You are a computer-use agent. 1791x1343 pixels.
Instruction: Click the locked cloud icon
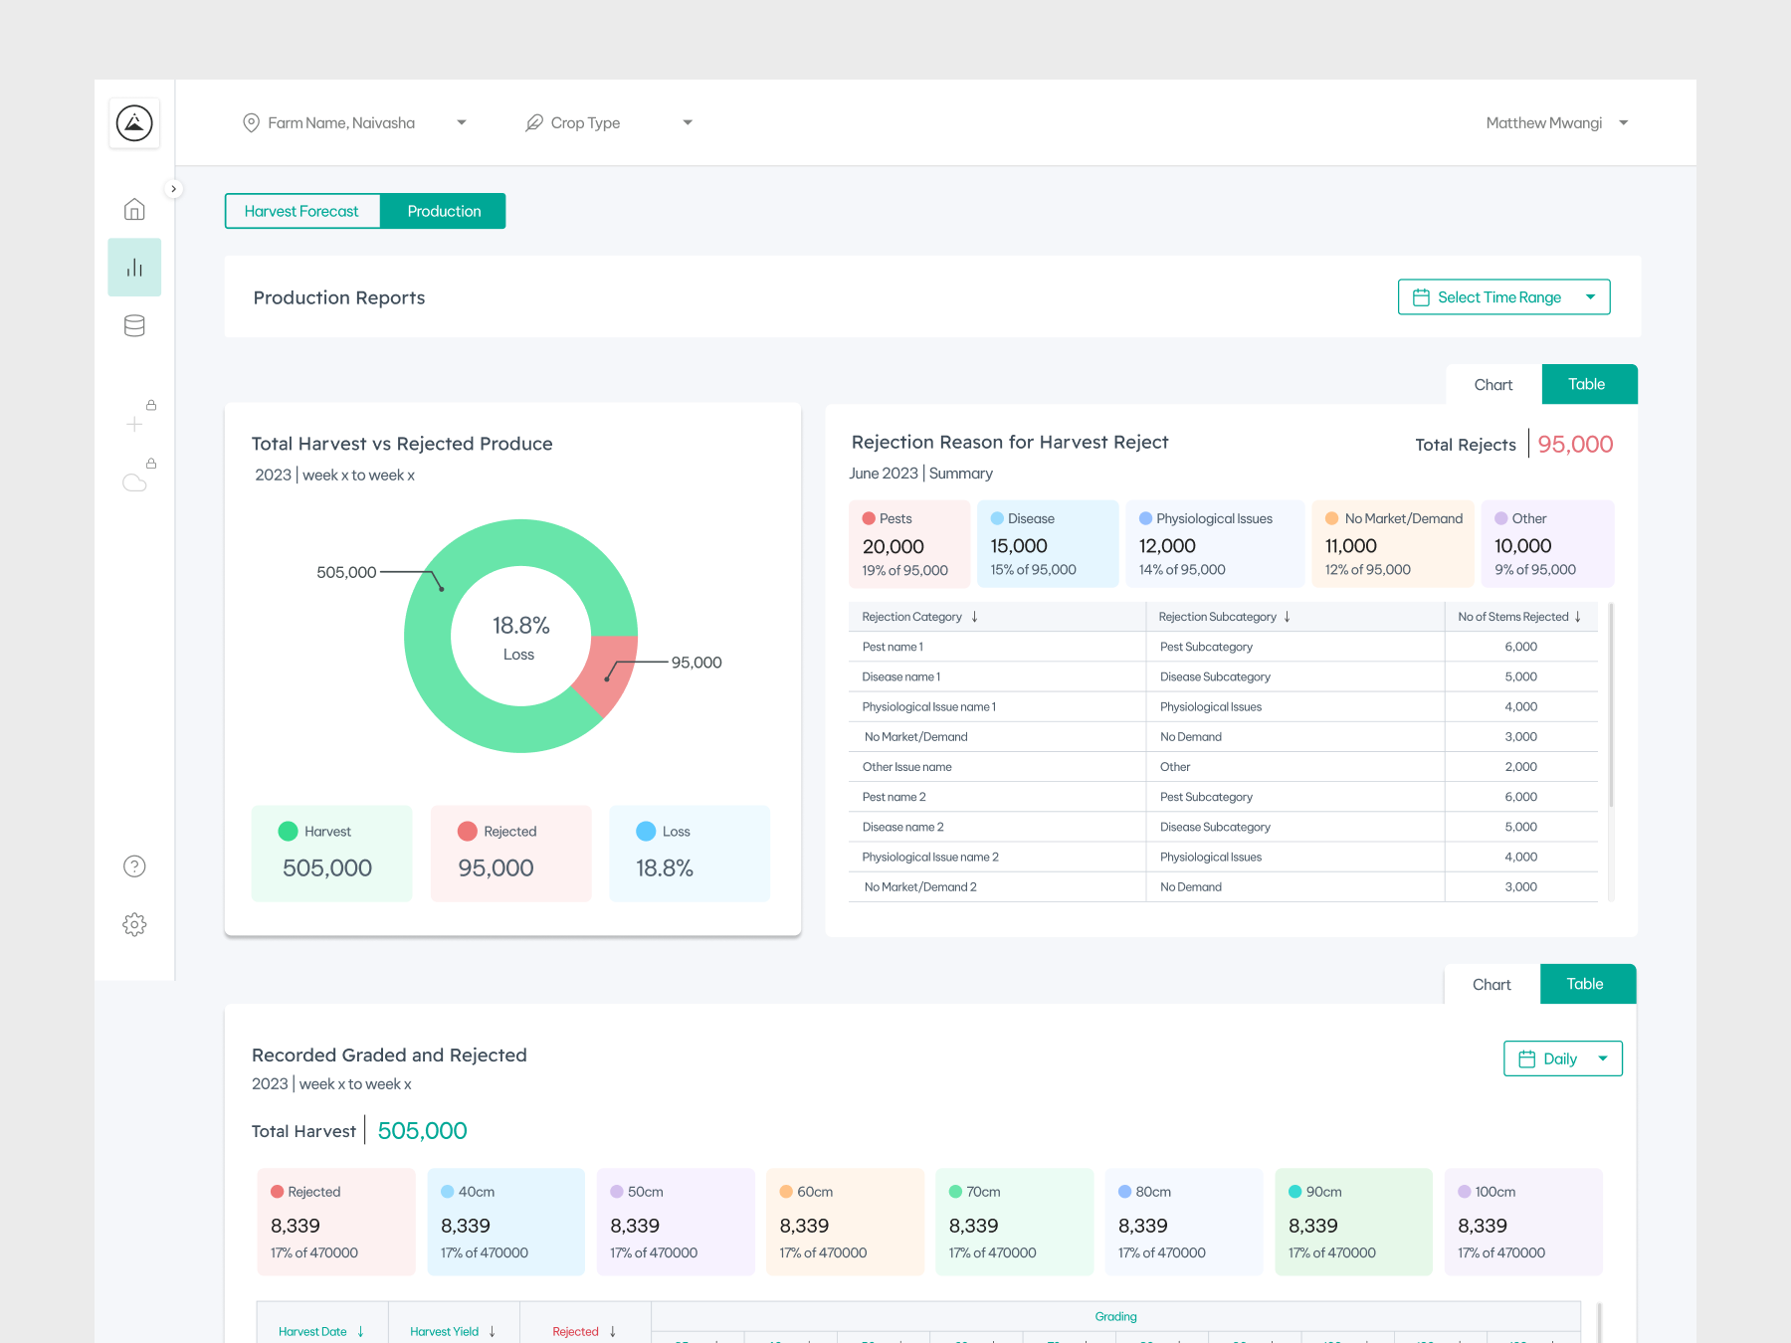pyautogui.click(x=134, y=482)
